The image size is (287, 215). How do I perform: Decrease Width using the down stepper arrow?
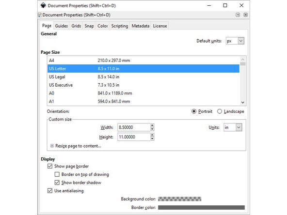[x=152, y=129]
